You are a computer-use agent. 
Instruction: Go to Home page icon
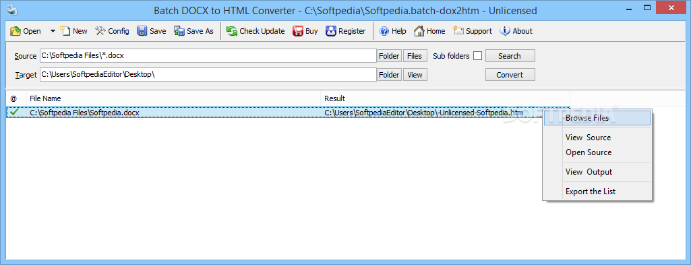tap(419, 31)
